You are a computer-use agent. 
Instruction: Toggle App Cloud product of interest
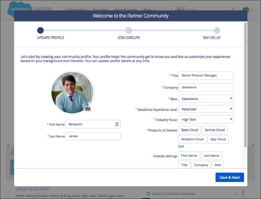click(218, 139)
